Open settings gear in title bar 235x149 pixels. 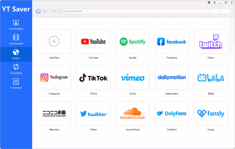pos(209,2)
